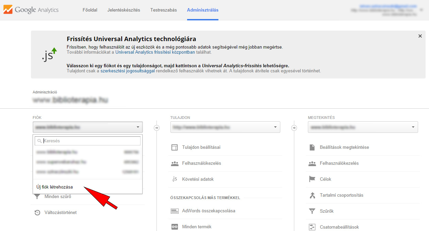Screen dimensions: 429x231
Task: Open Célok
Action: click(326, 179)
